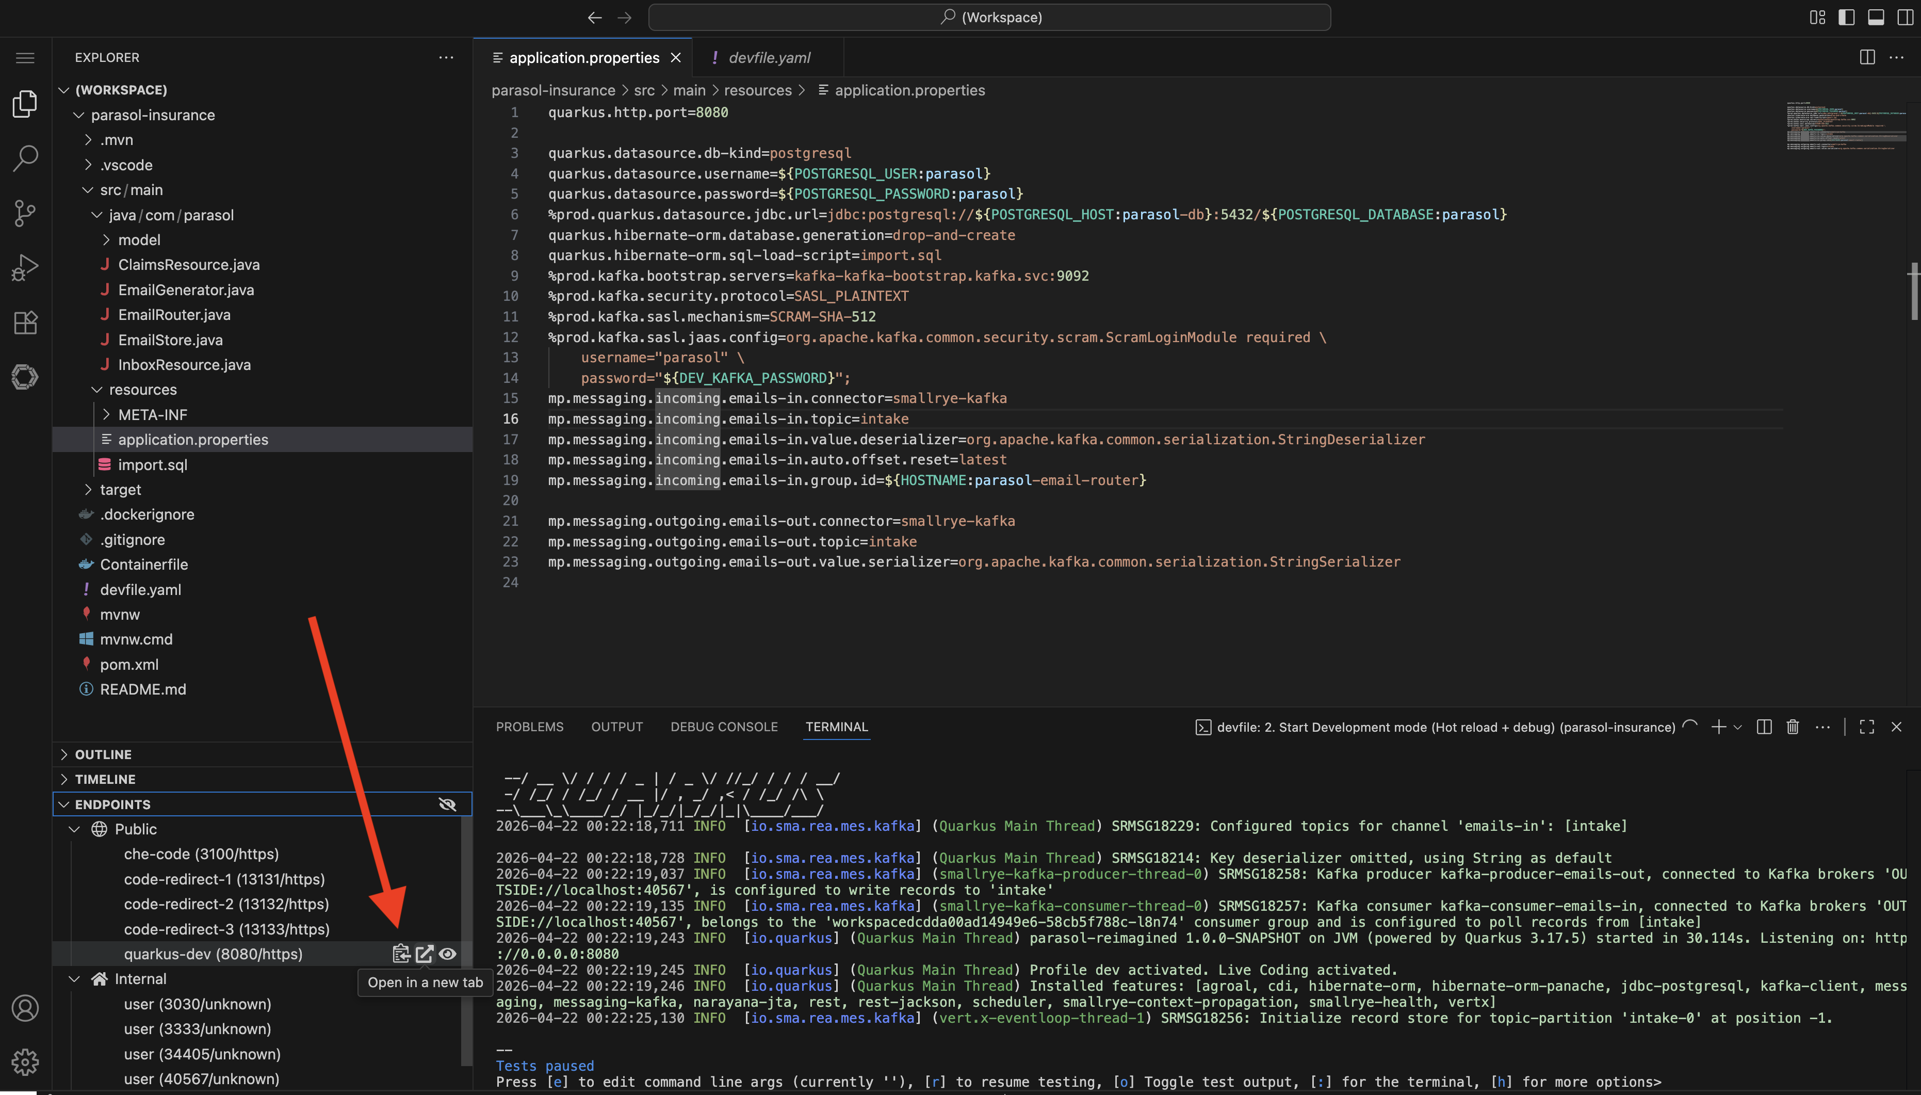
Task: Open the Accounts menu icon
Action: (x=25, y=1008)
